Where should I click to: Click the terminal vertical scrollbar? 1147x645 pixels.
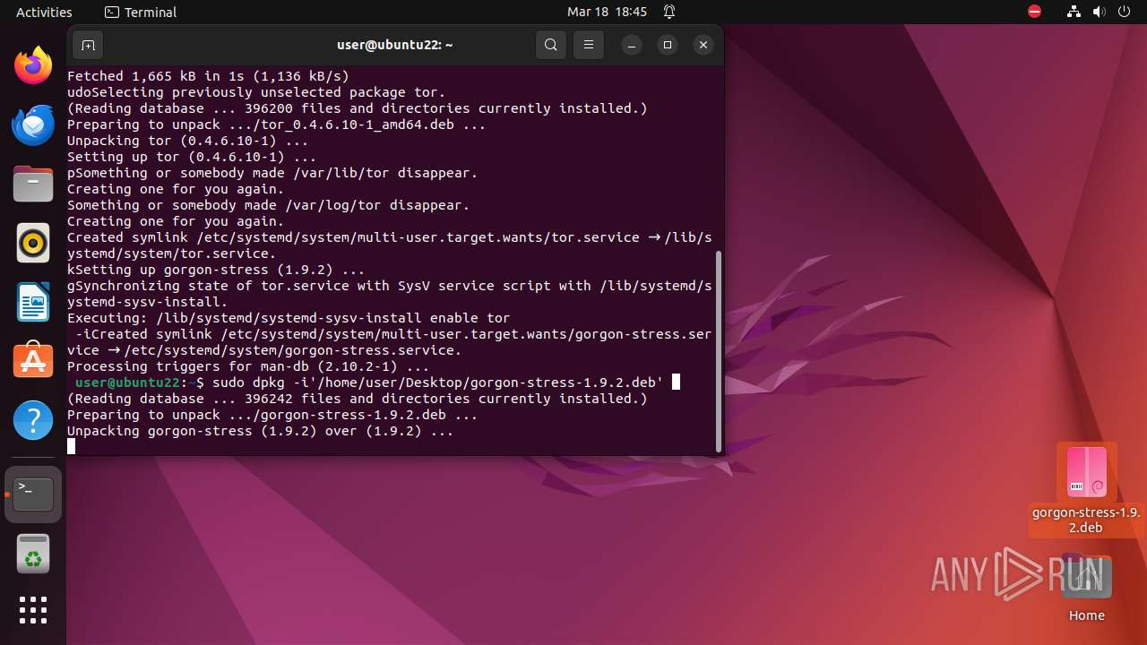[x=719, y=350]
